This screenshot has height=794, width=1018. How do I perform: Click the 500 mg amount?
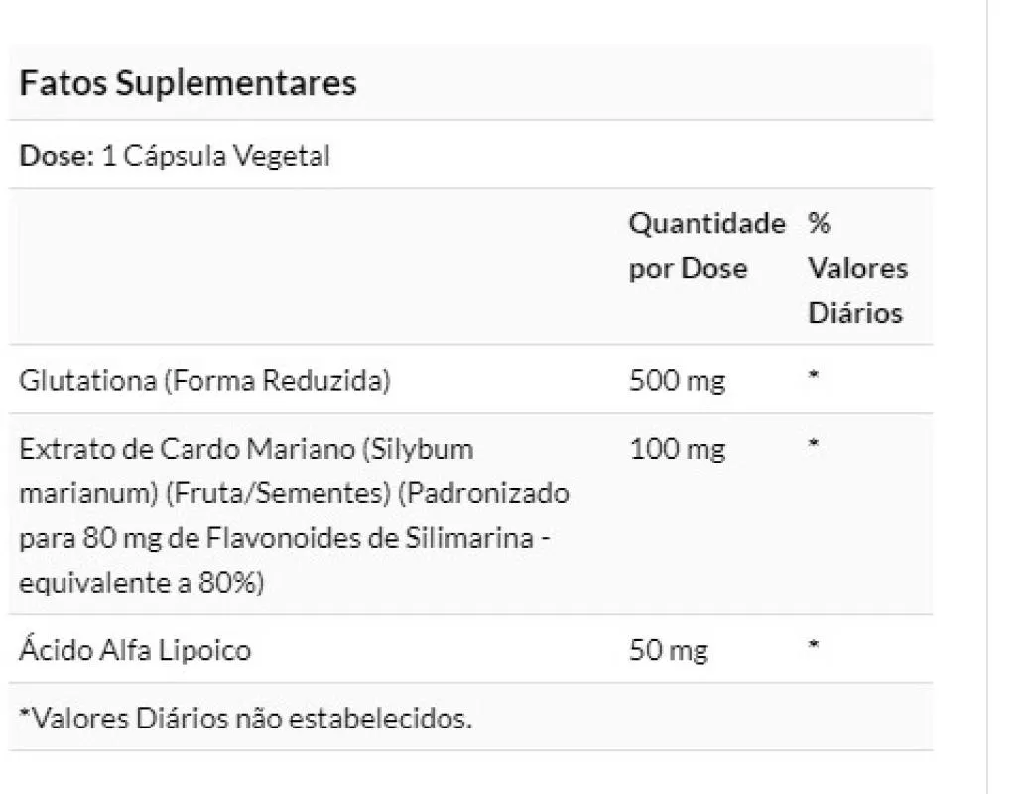[x=677, y=381]
